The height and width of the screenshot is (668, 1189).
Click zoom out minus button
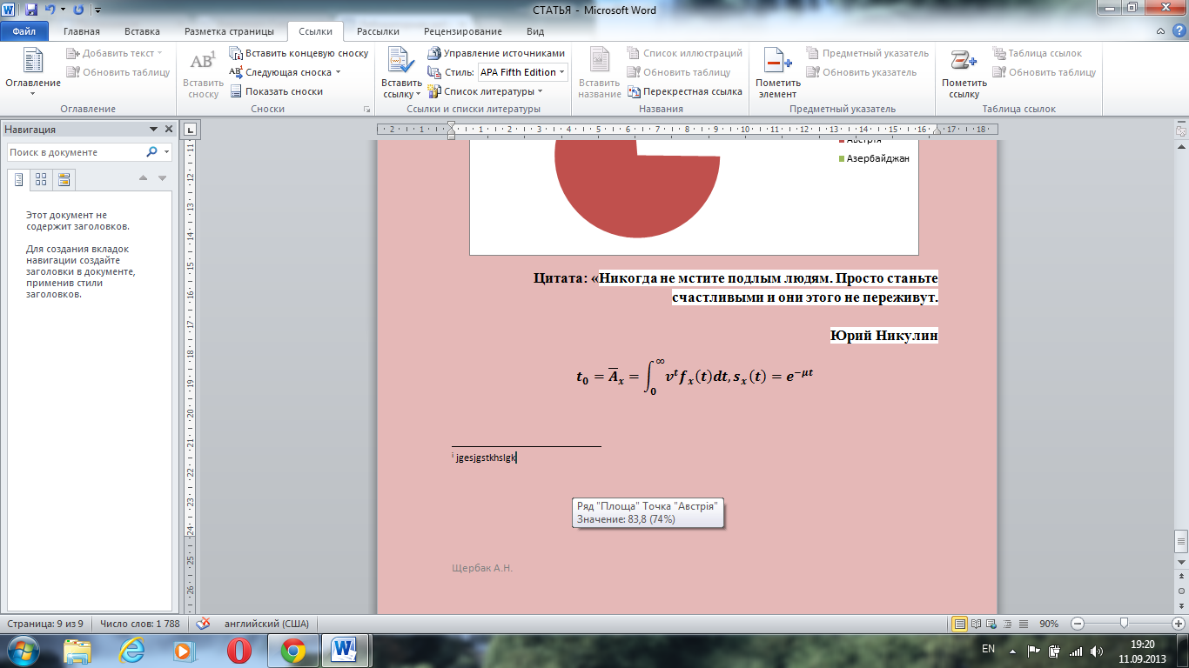click(1078, 624)
